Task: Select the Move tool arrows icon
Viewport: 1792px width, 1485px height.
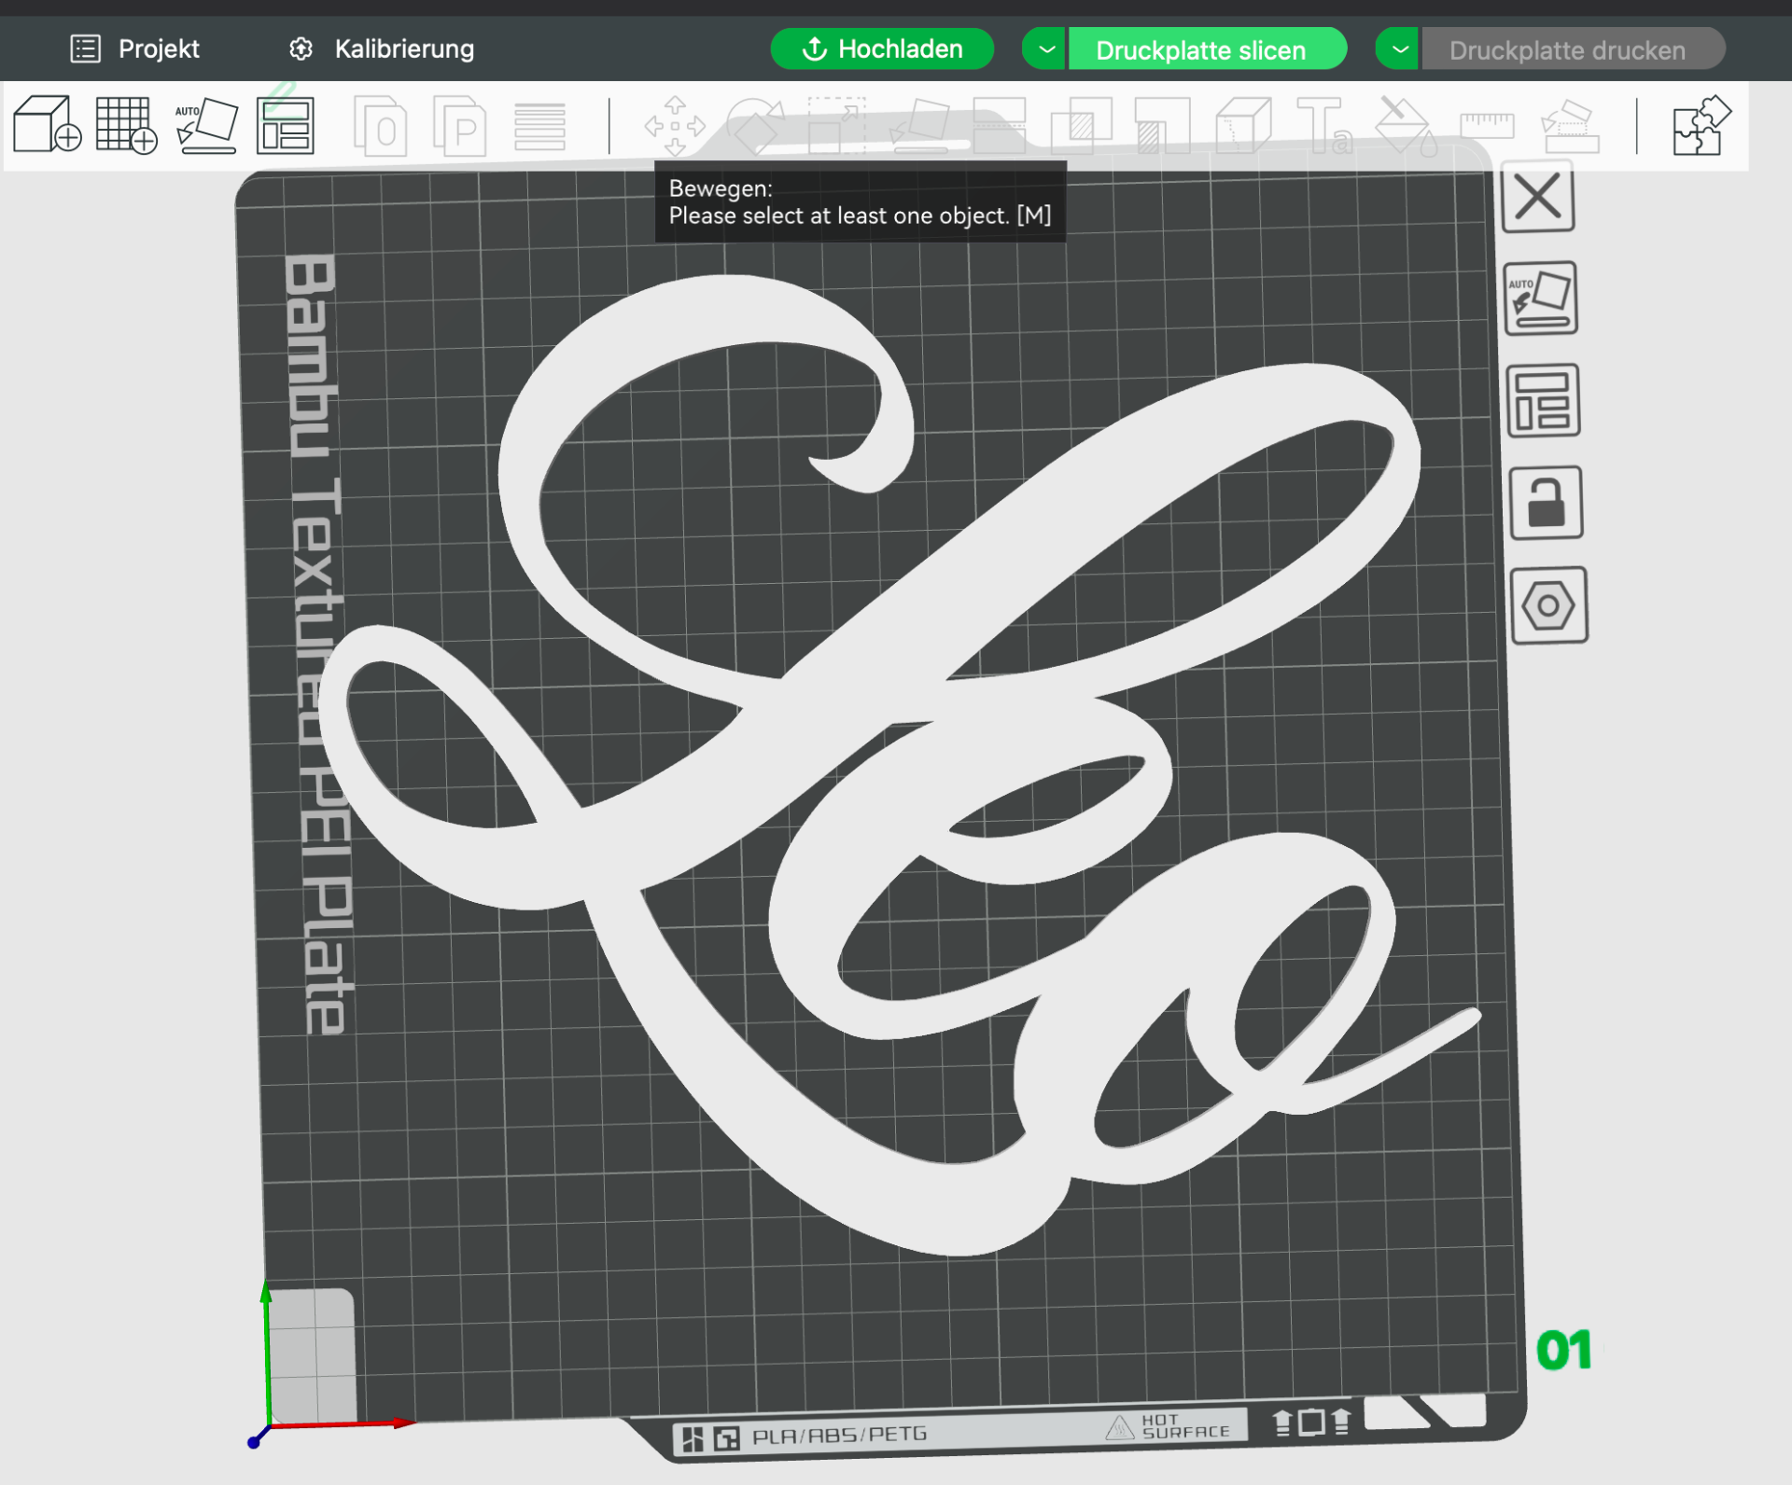Action: [675, 125]
